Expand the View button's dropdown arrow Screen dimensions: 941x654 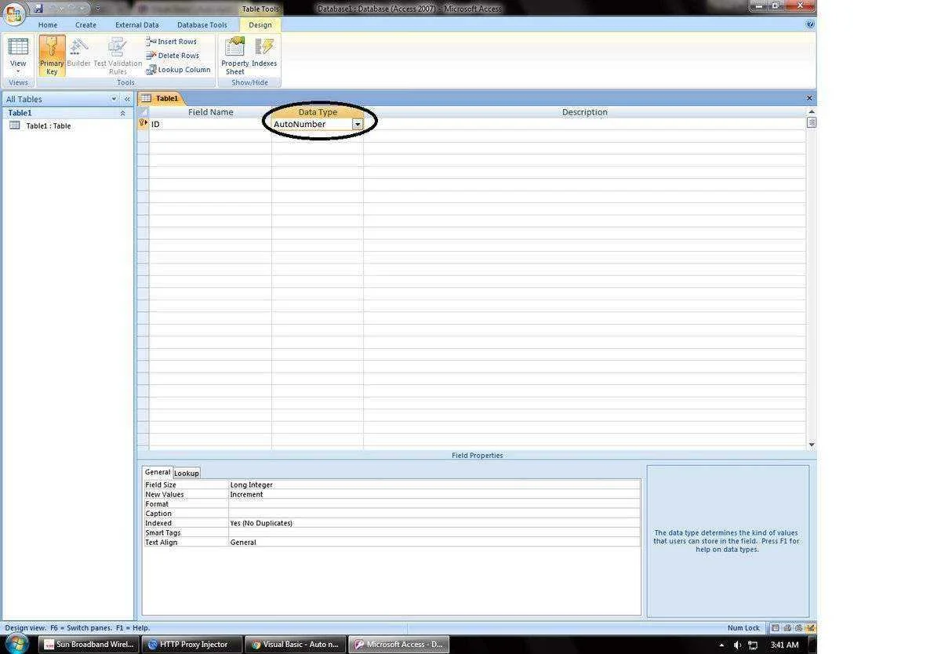(x=18, y=71)
